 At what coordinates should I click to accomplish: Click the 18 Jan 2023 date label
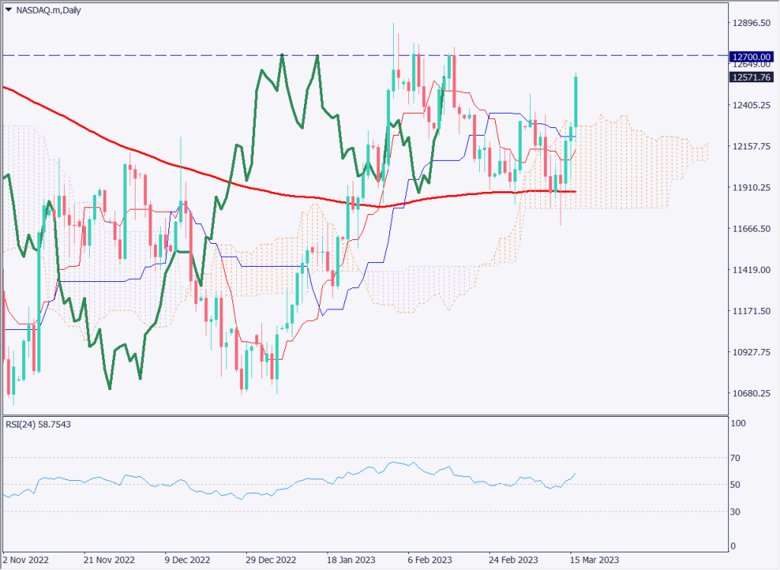pos(350,559)
